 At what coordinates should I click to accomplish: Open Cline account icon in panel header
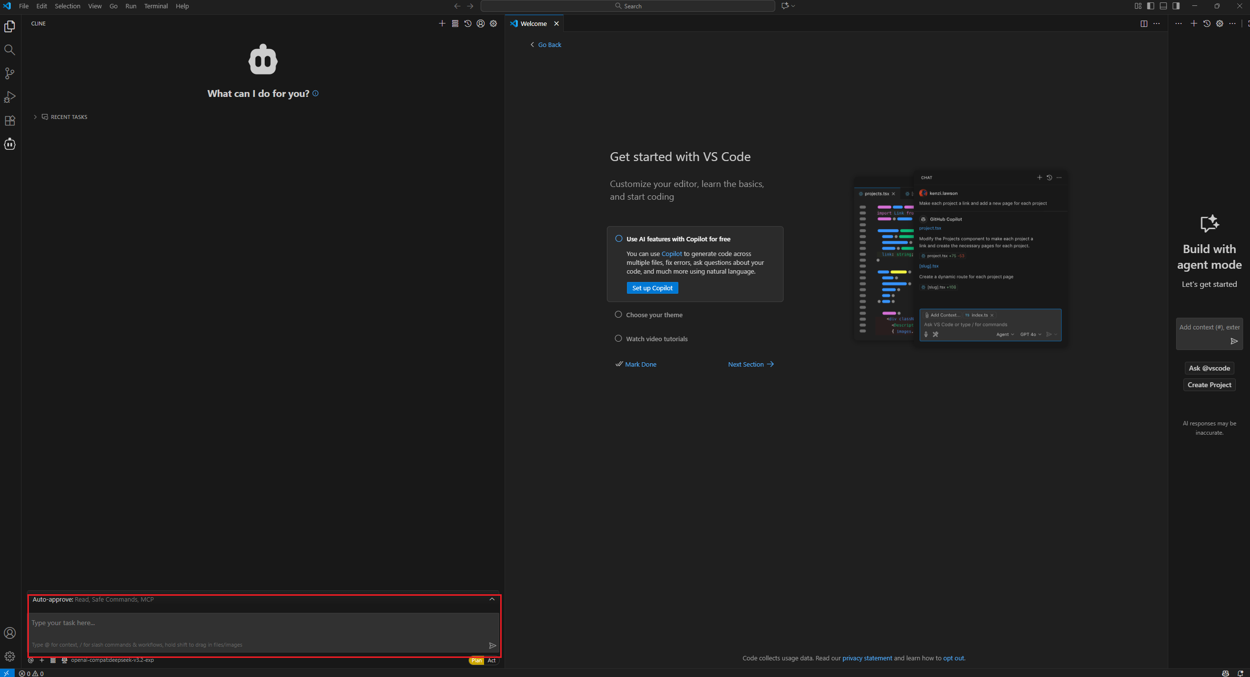pyautogui.click(x=481, y=23)
